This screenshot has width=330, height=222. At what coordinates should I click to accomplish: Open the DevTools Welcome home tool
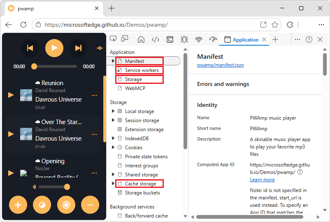tap(141, 39)
